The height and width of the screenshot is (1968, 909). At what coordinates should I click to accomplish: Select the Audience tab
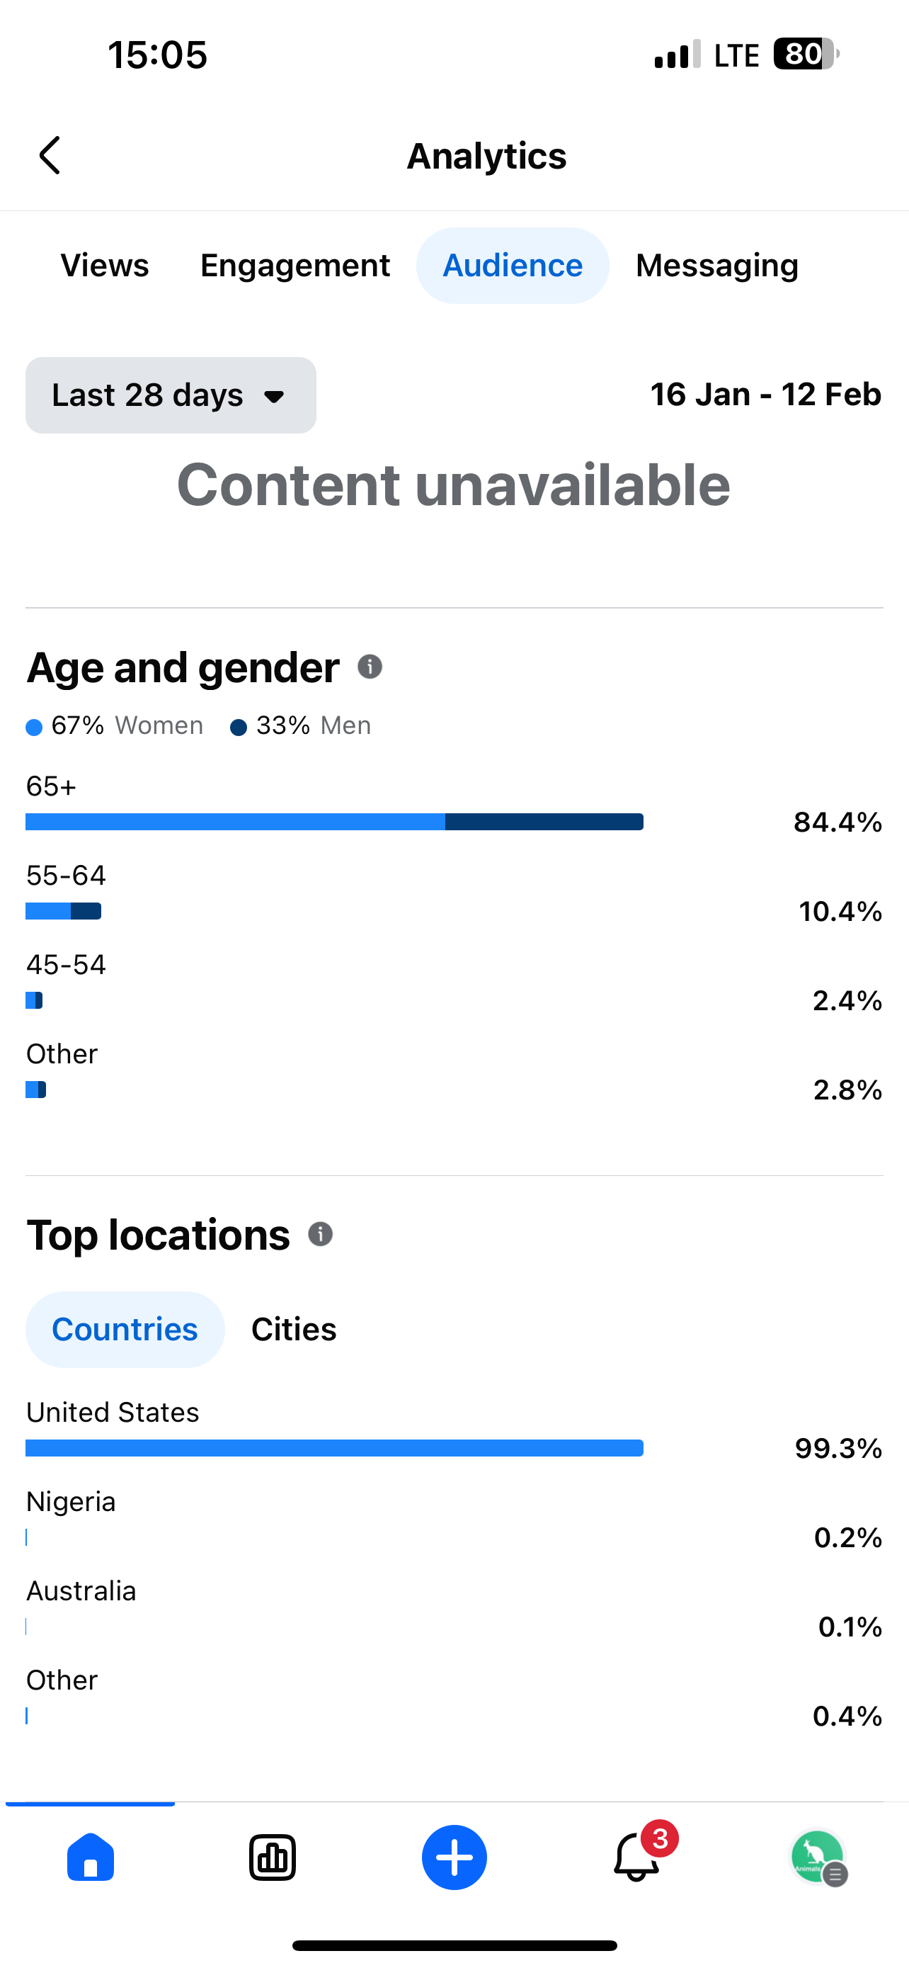click(x=512, y=266)
